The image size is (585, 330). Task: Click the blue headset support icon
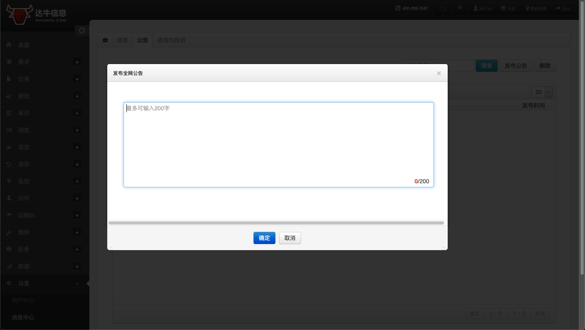click(443, 9)
